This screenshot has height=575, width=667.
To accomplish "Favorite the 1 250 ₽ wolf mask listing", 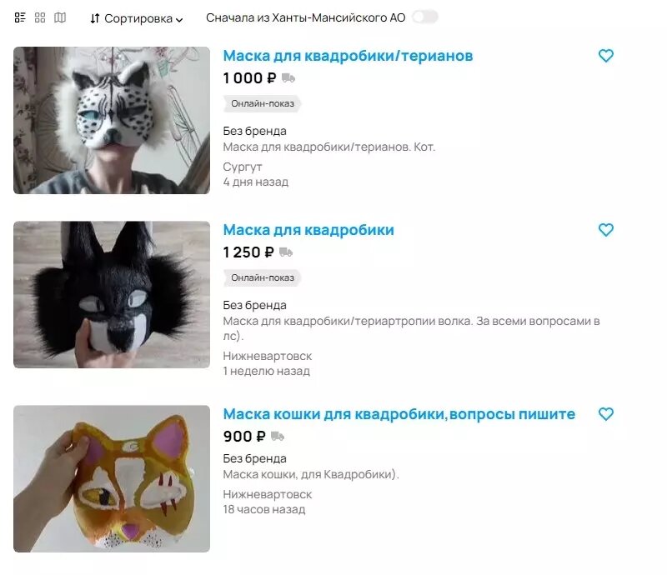I will click(606, 230).
